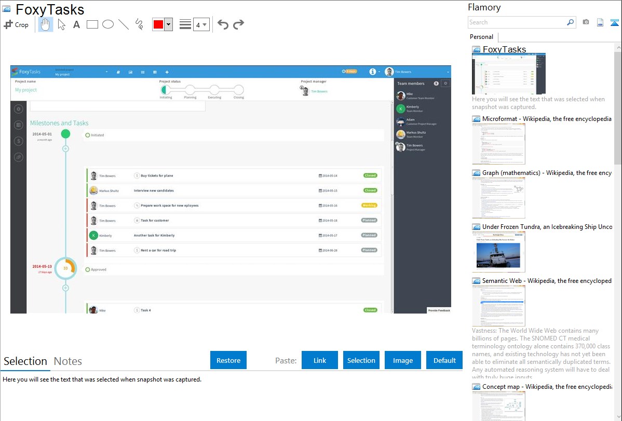622x421 pixels.
Task: Click the Link paste button
Action: [x=320, y=360]
